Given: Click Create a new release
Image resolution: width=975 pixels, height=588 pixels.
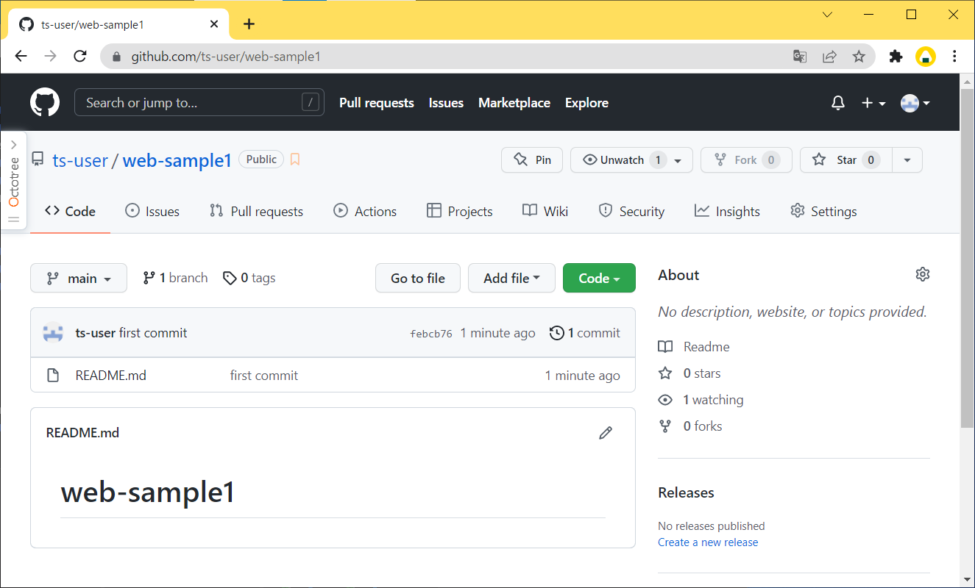Looking at the screenshot, I should click(x=708, y=542).
